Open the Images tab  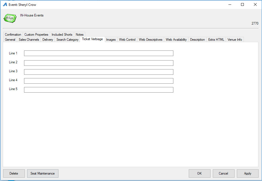pos(111,40)
